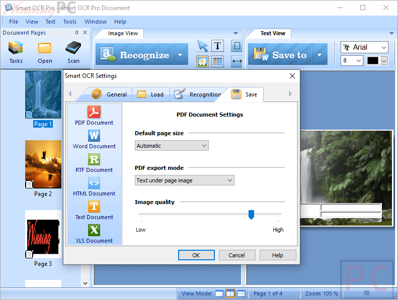Viewport: 398px width, 300px height.
Task: Select the pointer arrow tool
Action: (202, 46)
